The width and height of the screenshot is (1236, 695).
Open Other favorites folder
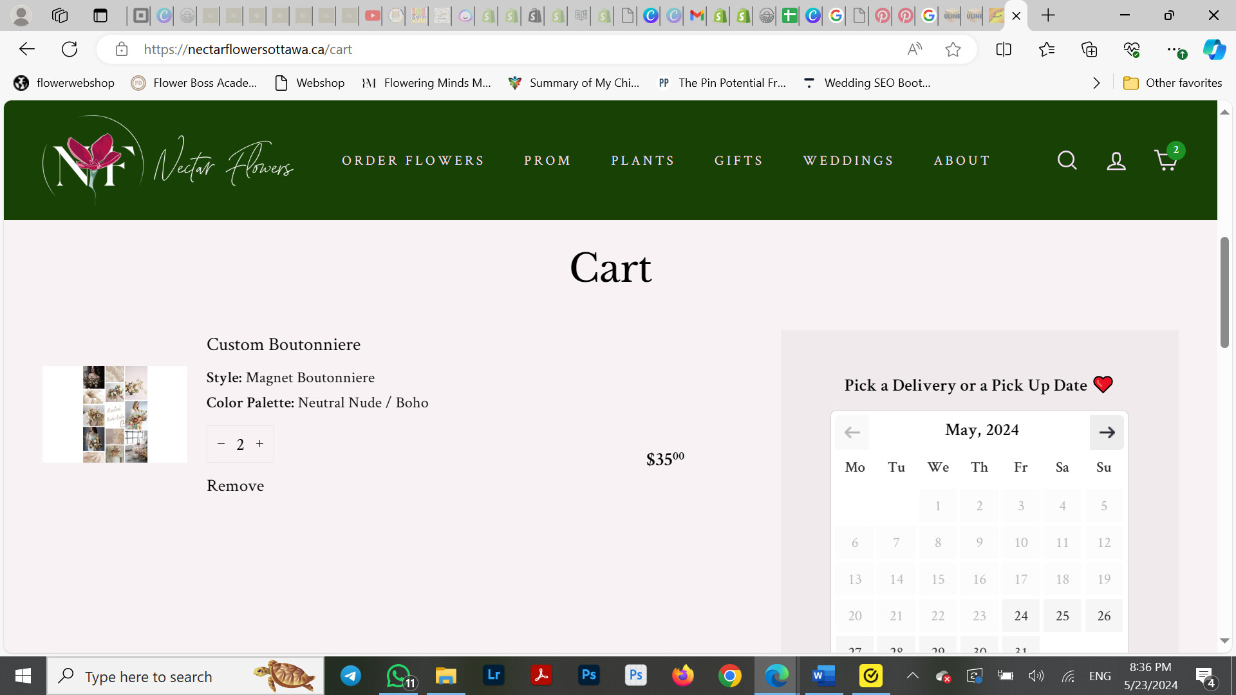pyautogui.click(x=1172, y=83)
